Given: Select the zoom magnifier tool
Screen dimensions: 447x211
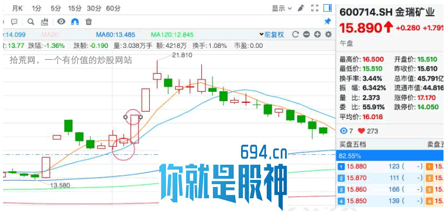Looking at the screenshot, I should (31, 22).
